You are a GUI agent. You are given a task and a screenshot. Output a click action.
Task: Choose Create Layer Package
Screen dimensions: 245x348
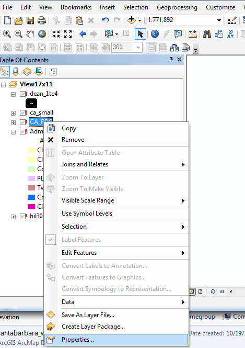[x=116, y=327]
